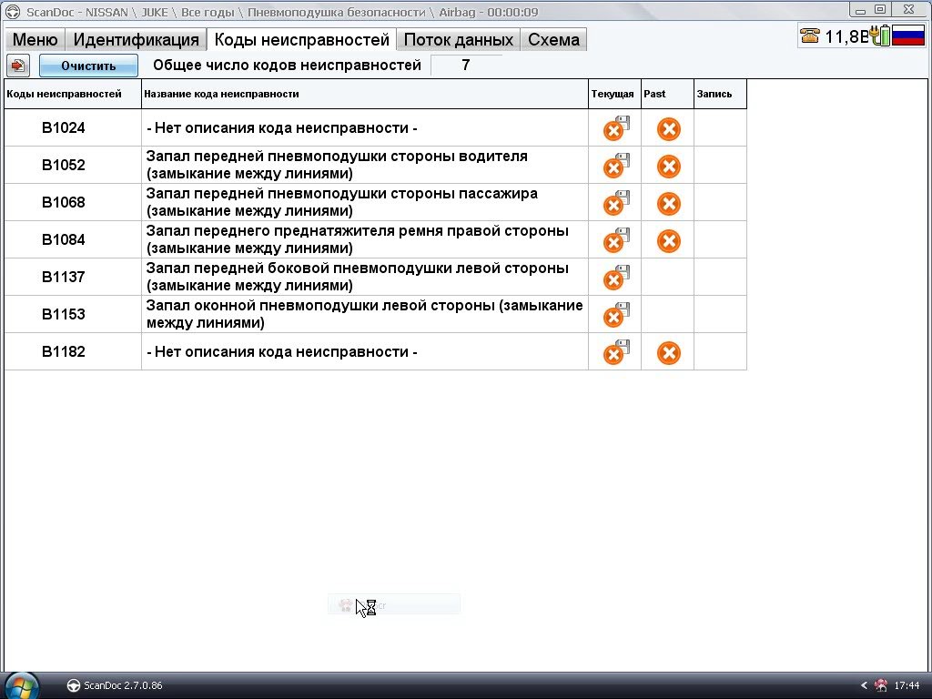The image size is (932, 699).
Task: Select fault code B1084 cell
Action: click(x=73, y=239)
